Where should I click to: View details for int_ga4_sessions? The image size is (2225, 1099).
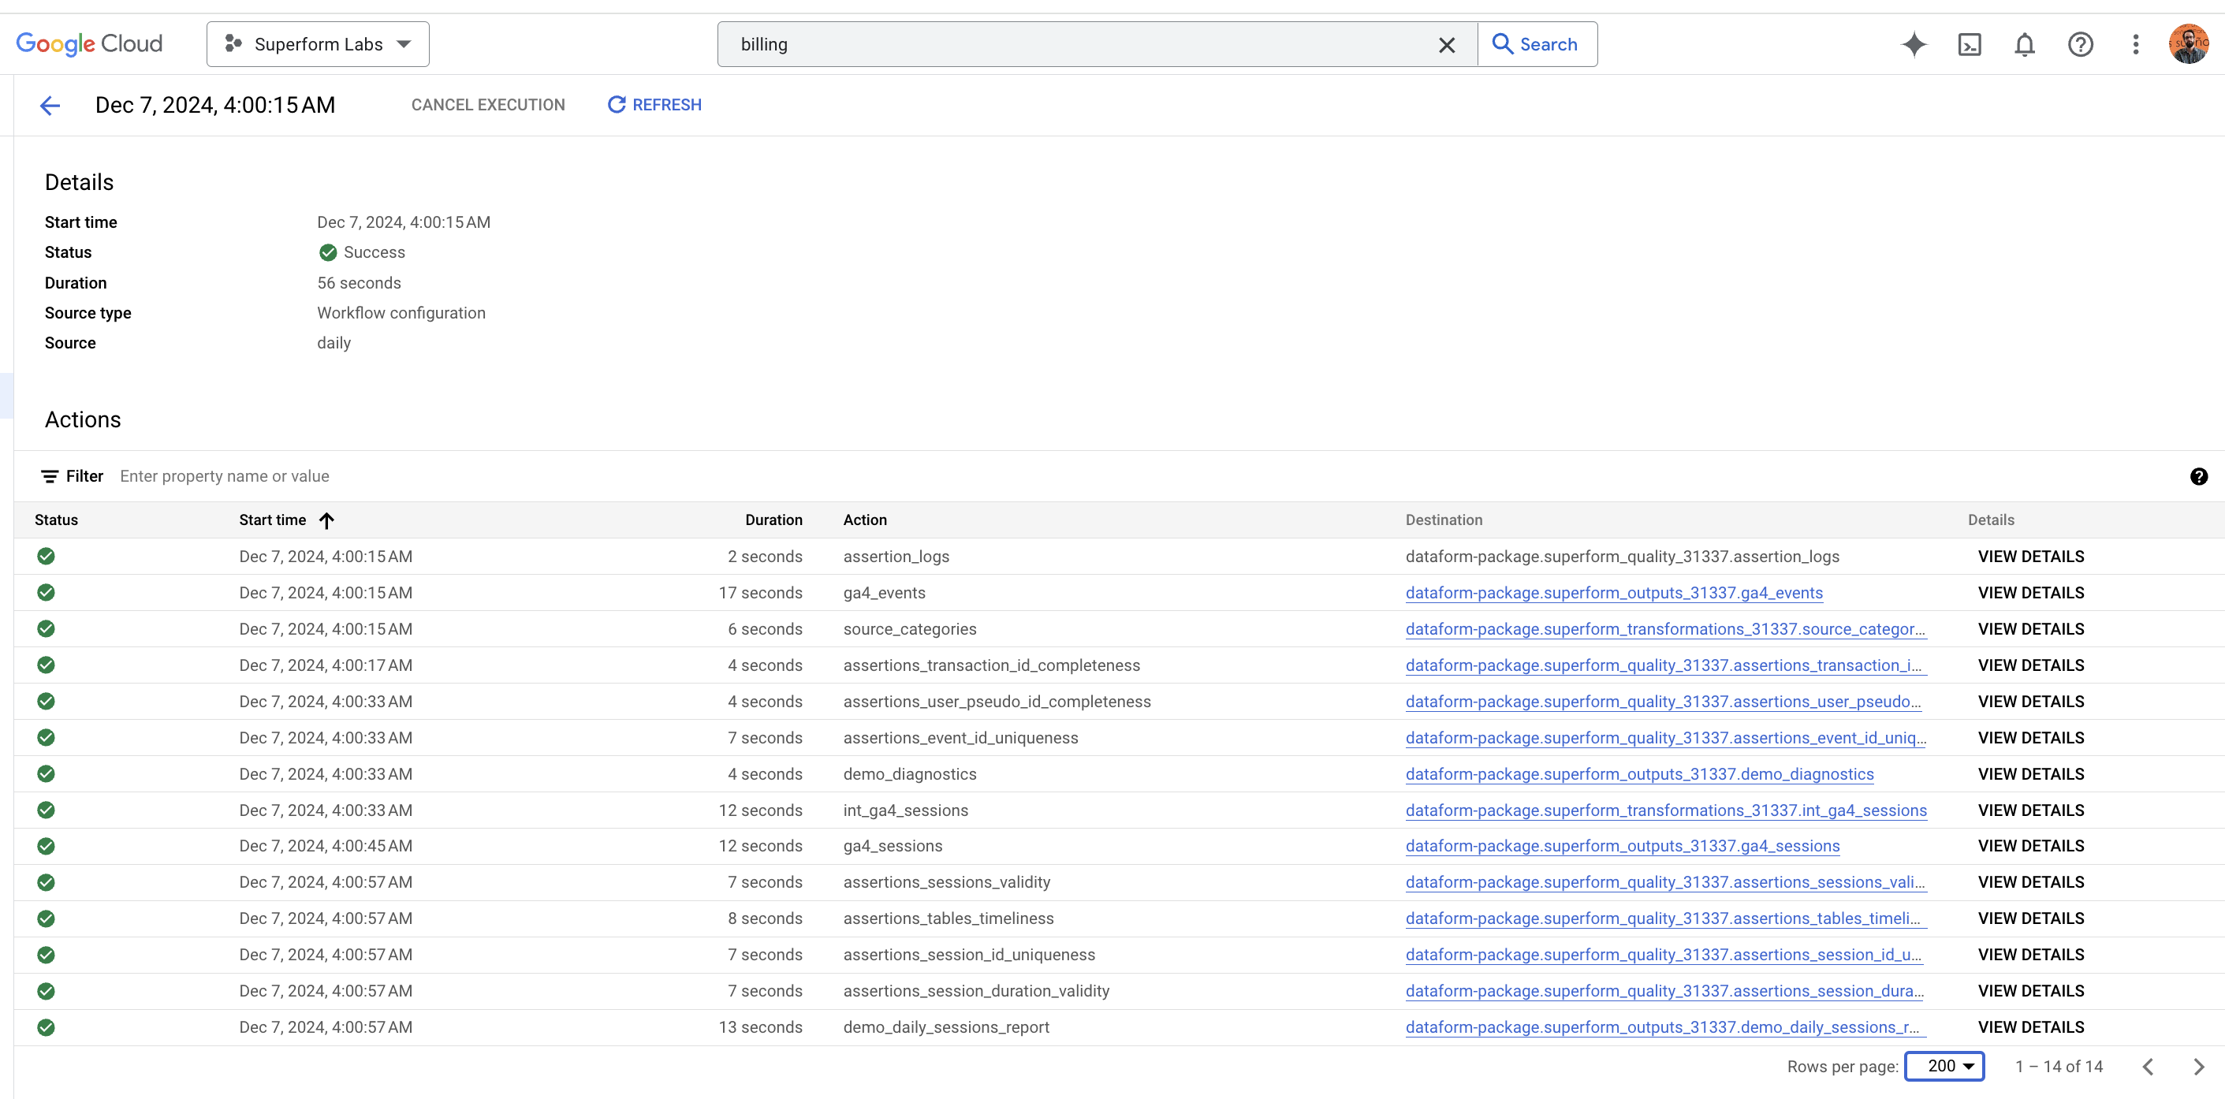pos(2031,810)
